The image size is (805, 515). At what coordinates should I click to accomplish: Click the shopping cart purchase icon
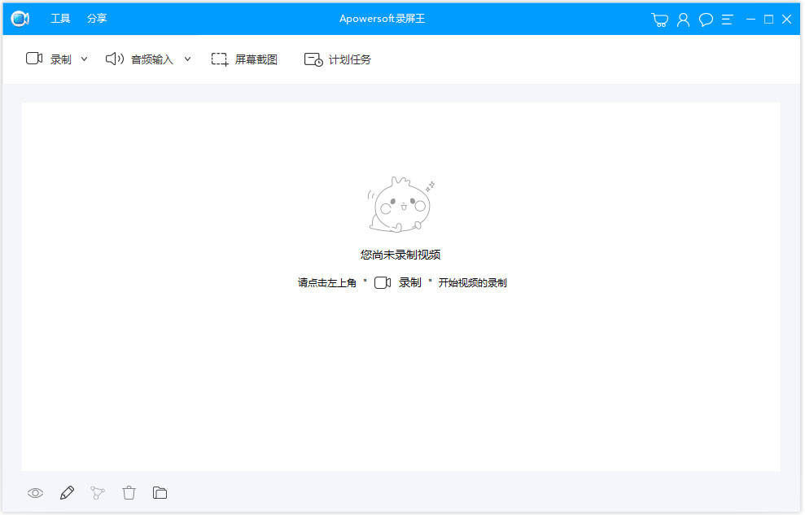[659, 18]
